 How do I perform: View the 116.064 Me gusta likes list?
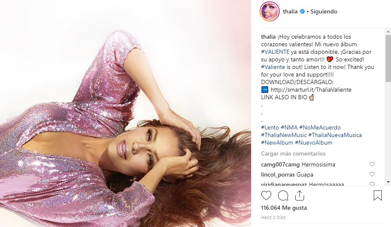pos(284,208)
